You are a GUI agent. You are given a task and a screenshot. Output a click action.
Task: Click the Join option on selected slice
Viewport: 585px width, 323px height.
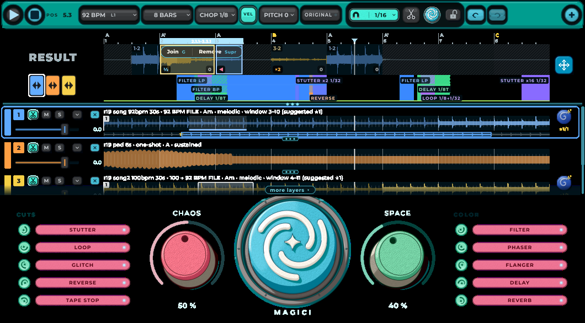175,52
